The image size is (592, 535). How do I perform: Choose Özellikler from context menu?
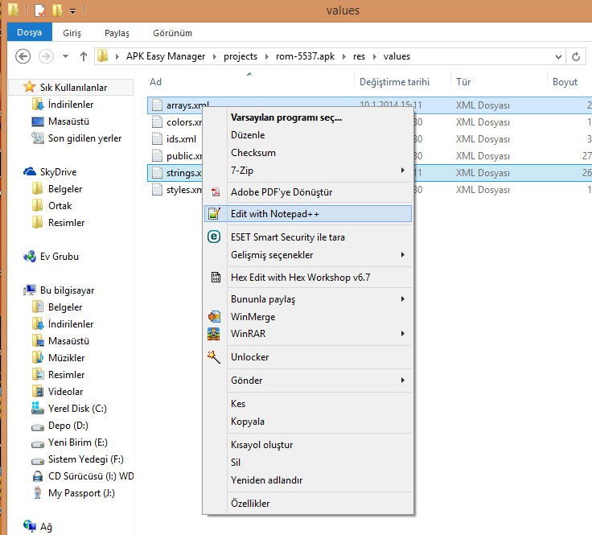coord(250,504)
